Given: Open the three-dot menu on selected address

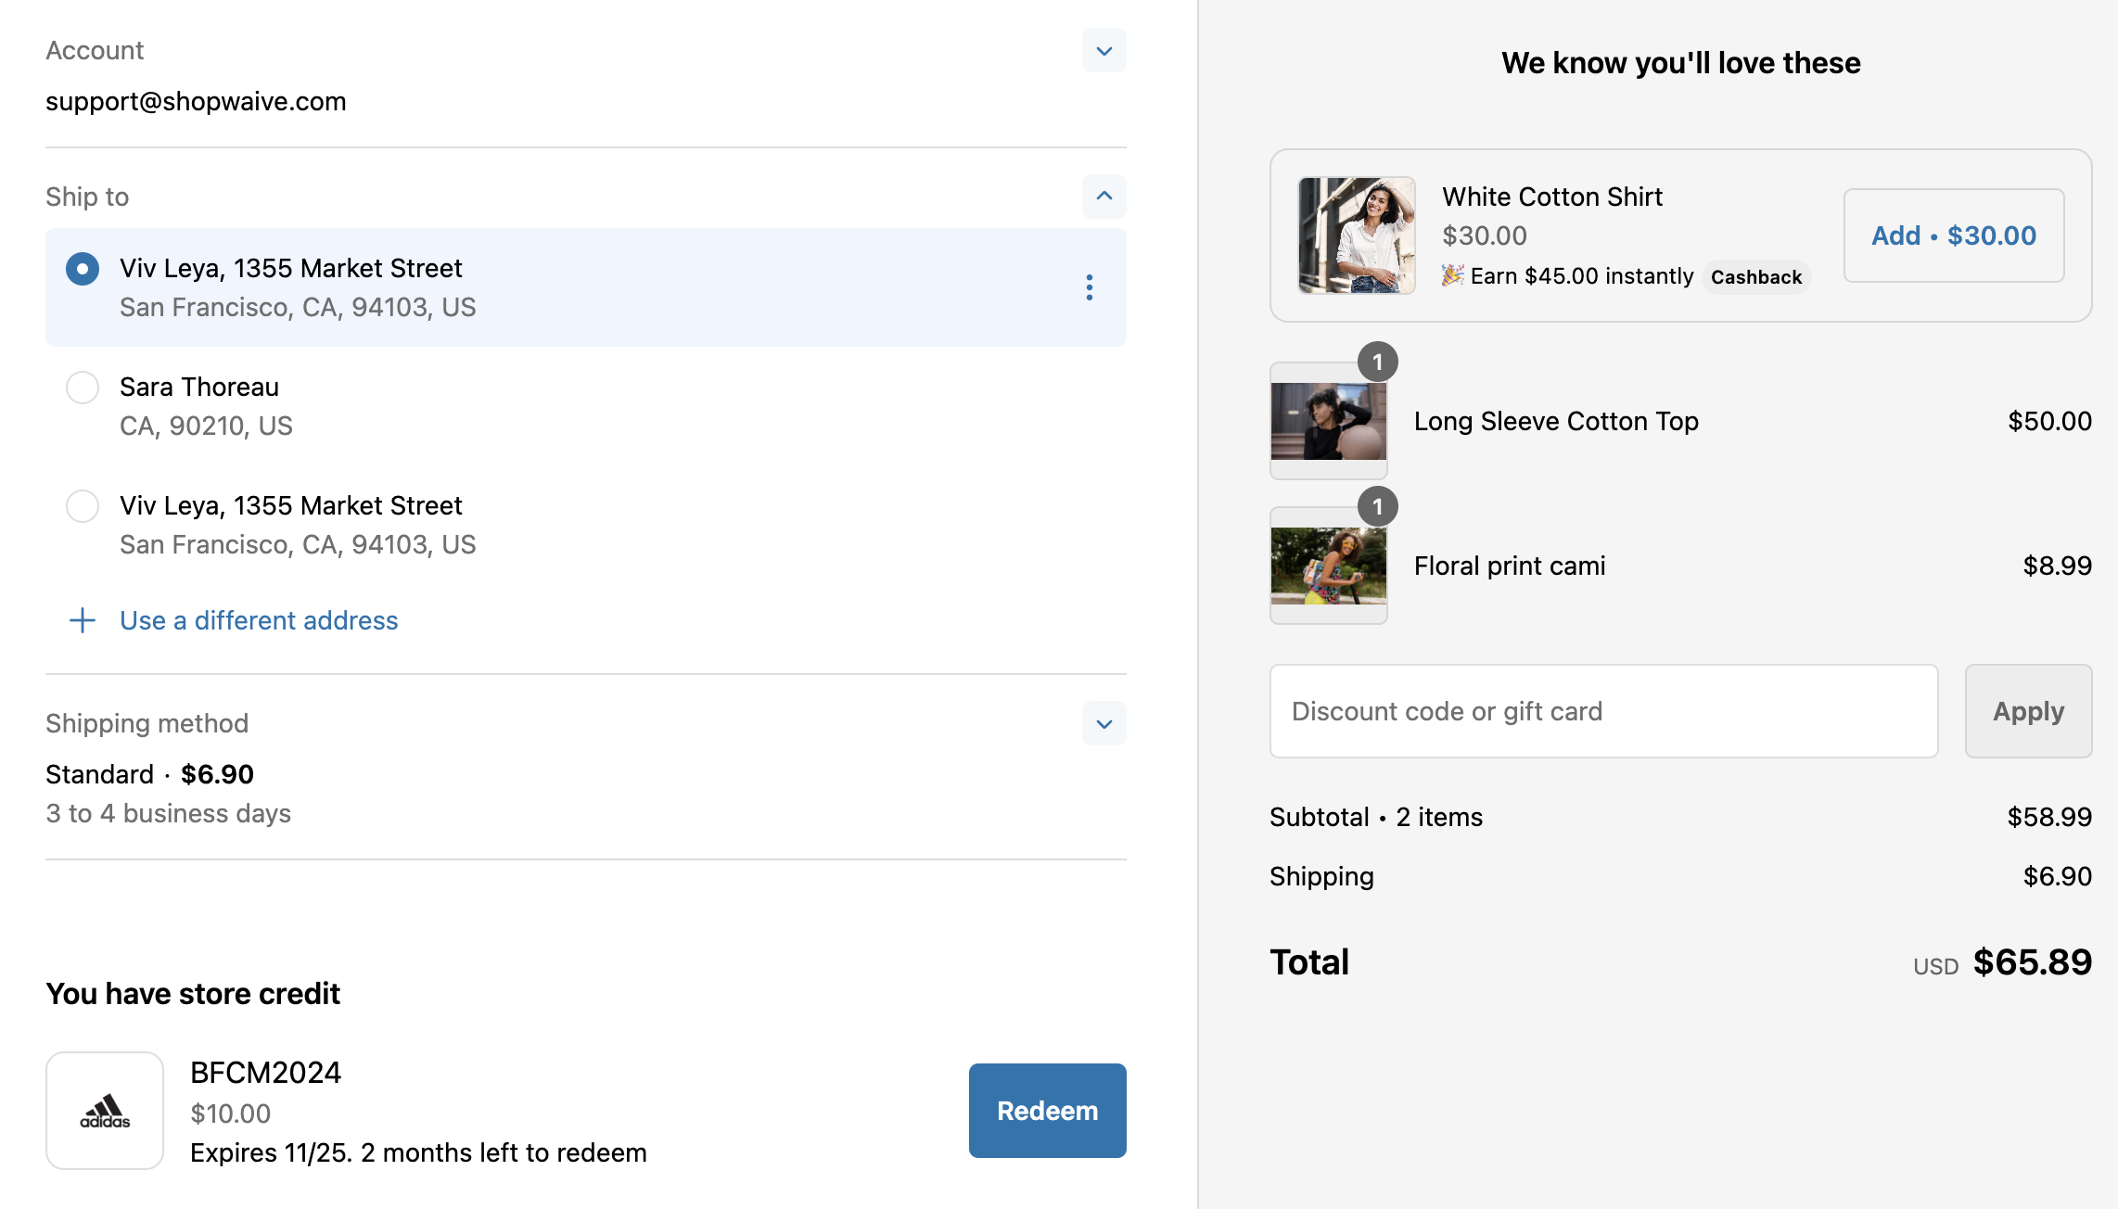Looking at the screenshot, I should click(1090, 287).
